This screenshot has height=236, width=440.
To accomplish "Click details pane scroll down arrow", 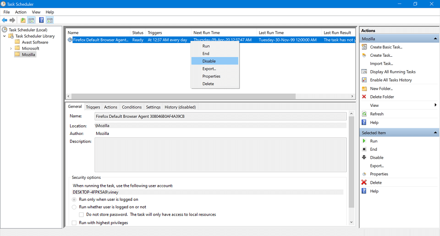I will pos(351,222).
